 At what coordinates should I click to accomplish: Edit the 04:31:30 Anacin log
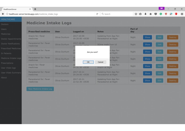159,66
